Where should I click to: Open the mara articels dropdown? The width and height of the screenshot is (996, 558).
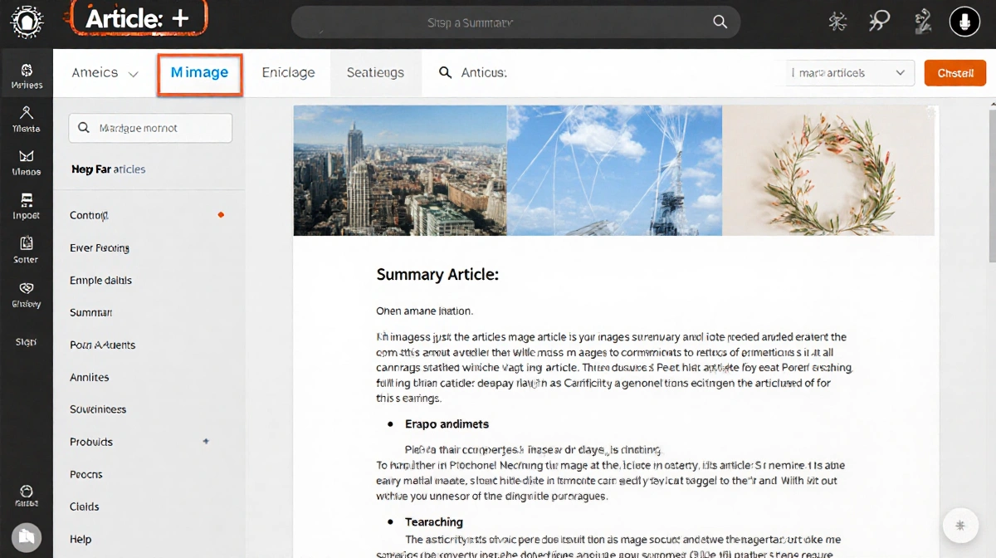(848, 73)
